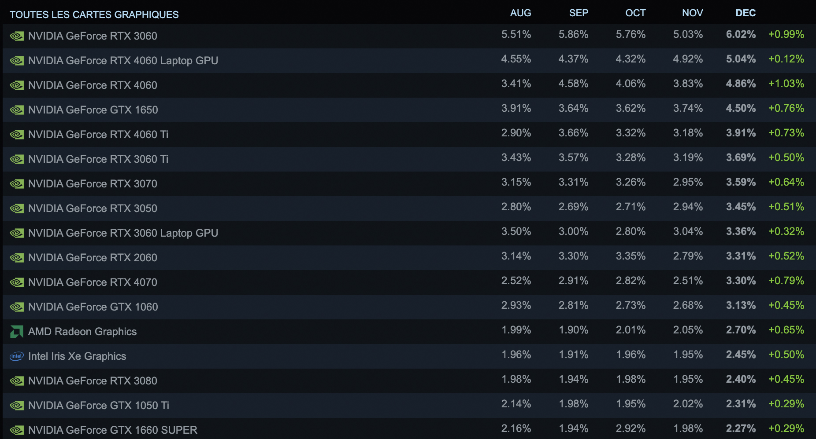Click the NVIDIA logo beside GTX 1660 SUPER
816x439 pixels.
[x=17, y=430]
